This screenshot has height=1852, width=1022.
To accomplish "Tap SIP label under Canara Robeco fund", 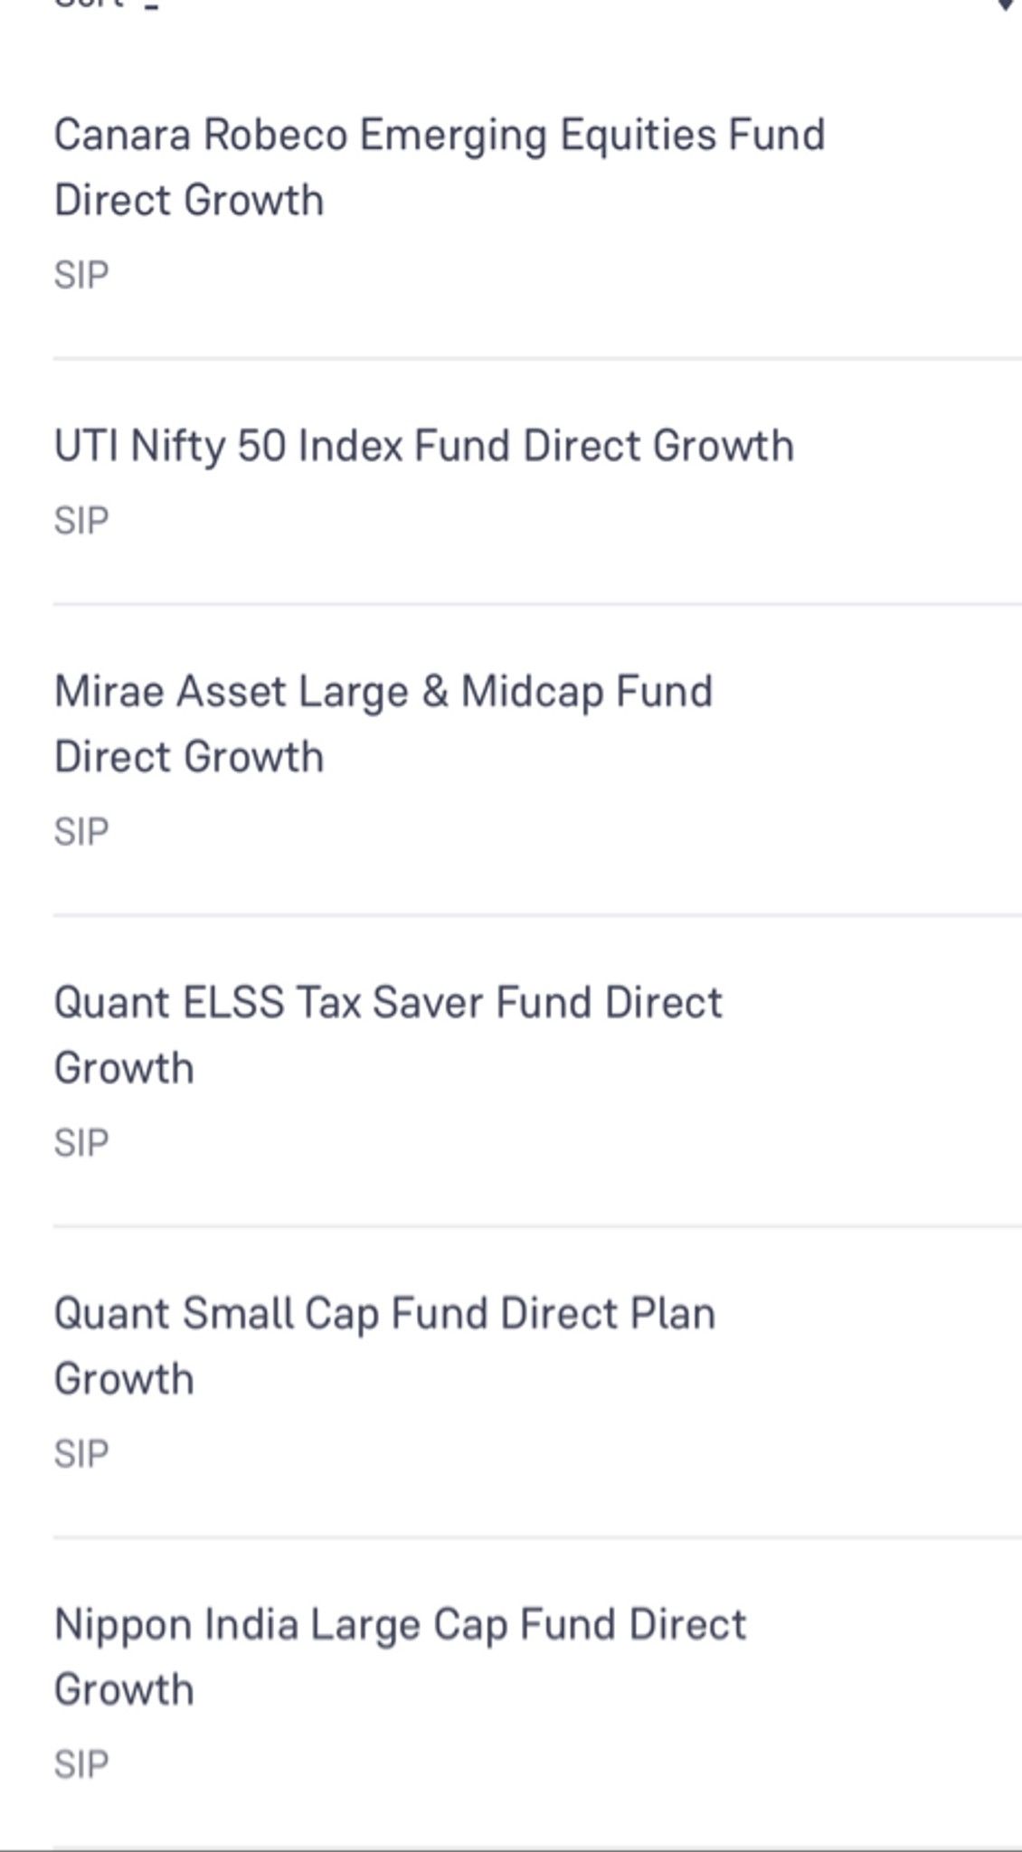I will (x=81, y=275).
